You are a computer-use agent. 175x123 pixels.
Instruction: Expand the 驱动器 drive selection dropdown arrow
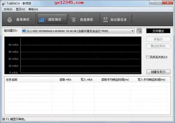point(132,31)
